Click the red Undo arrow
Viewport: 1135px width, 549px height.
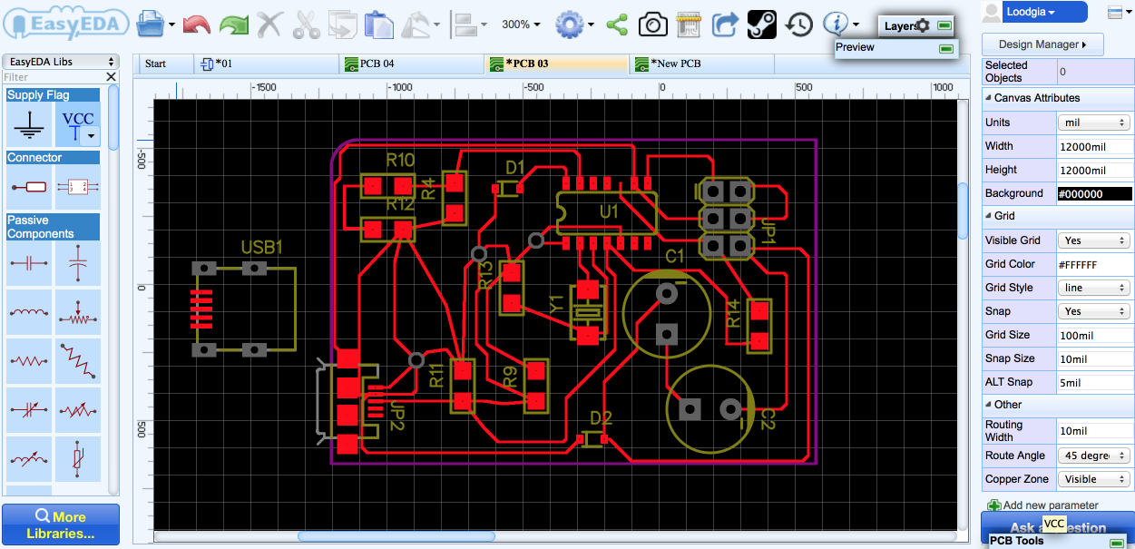196,25
